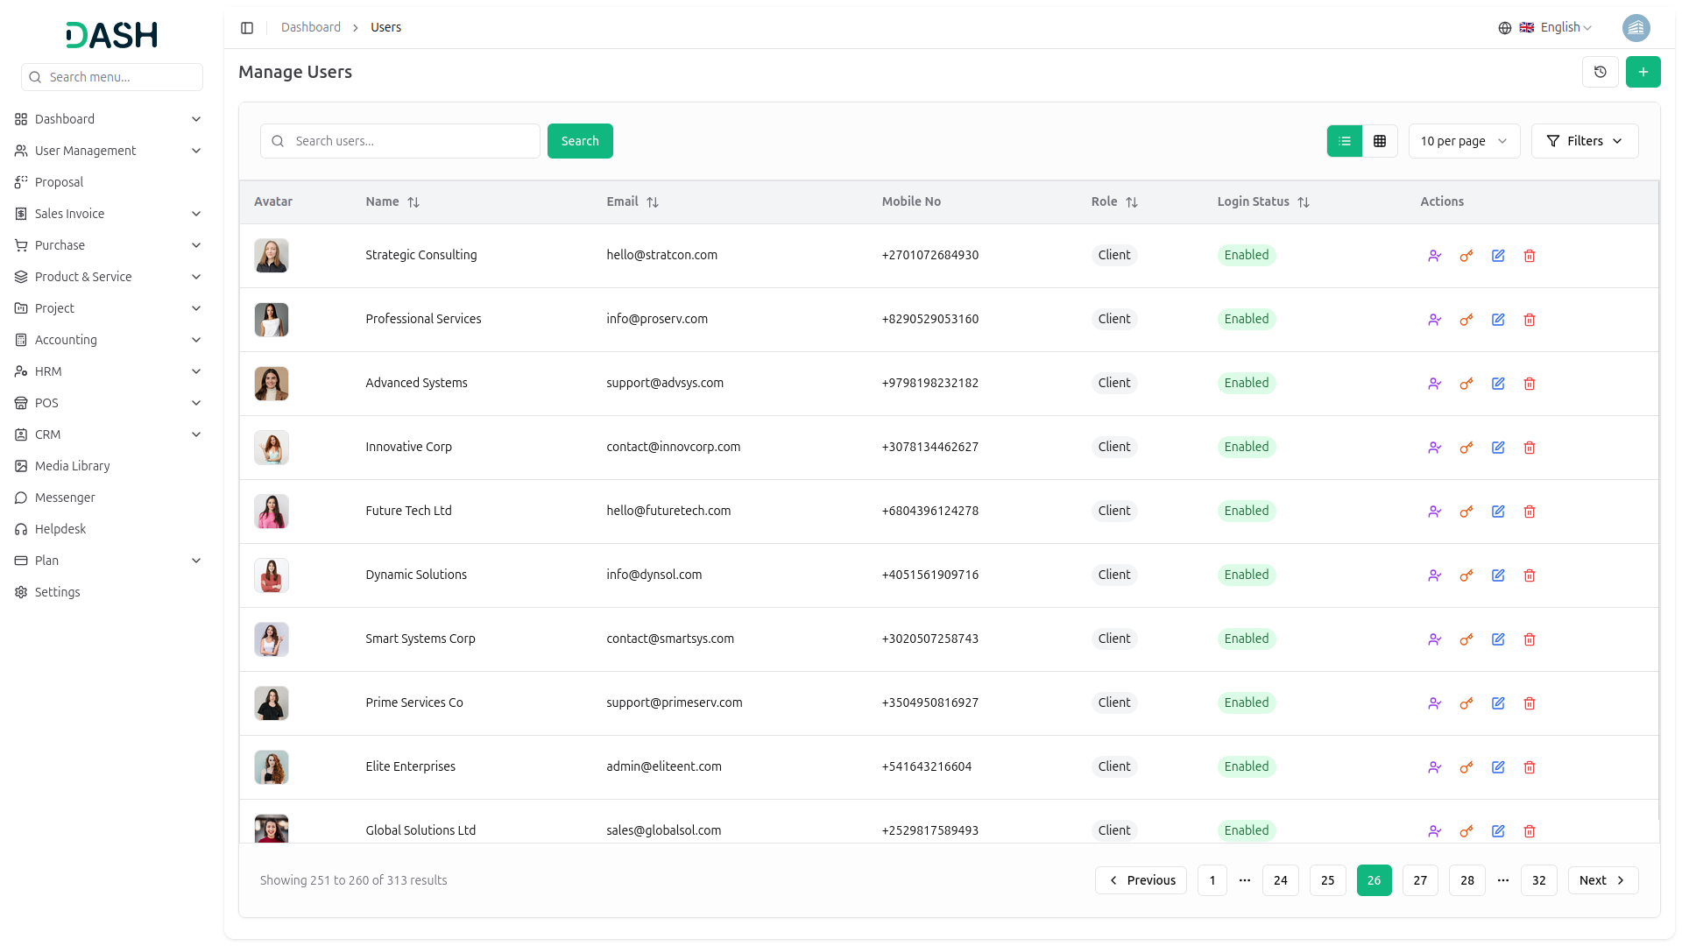Delete the Innovative Corp user
The width and height of the screenshot is (1682, 946).
(1530, 448)
